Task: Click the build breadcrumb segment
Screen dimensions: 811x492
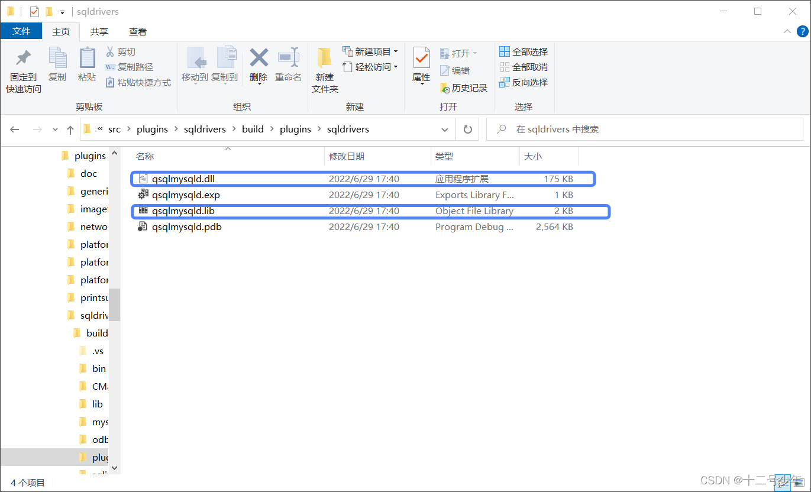Action: [x=253, y=129]
